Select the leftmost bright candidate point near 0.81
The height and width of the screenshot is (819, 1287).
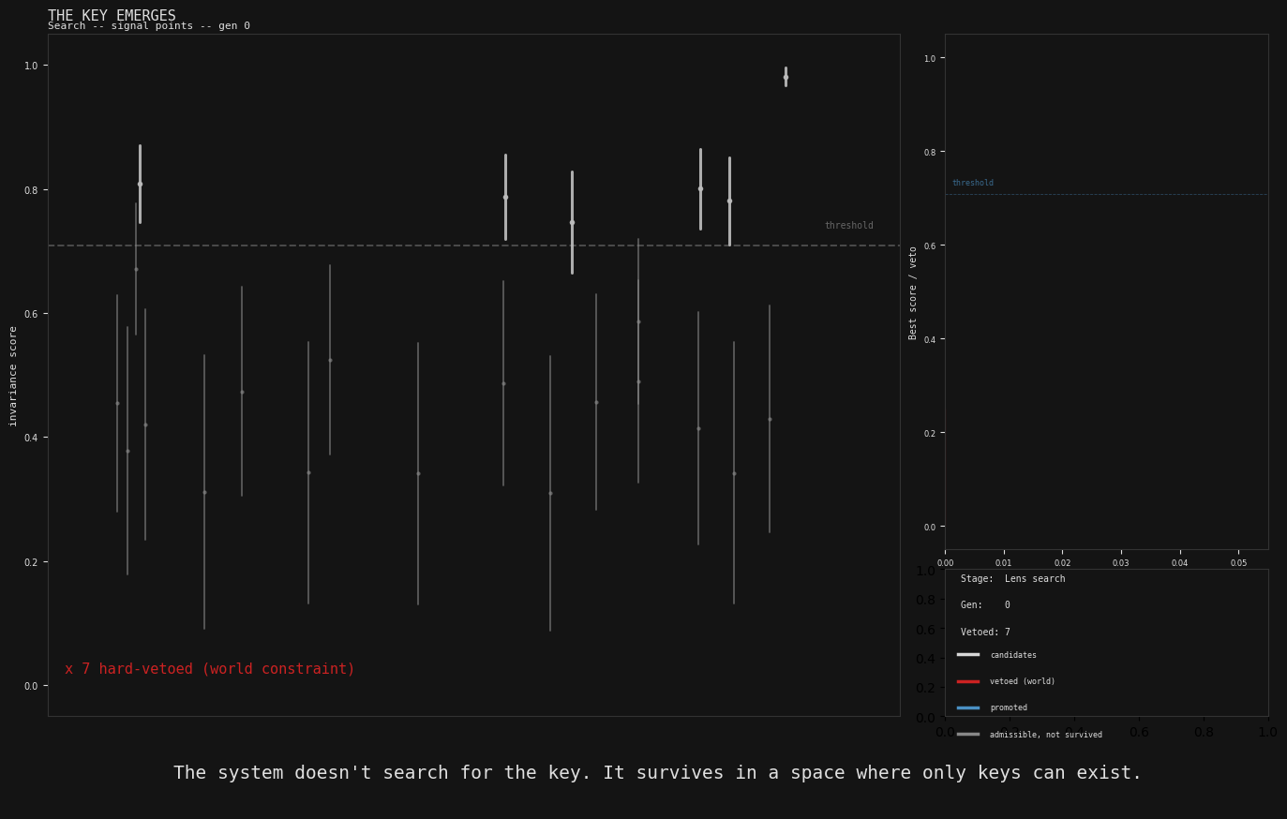140,184
